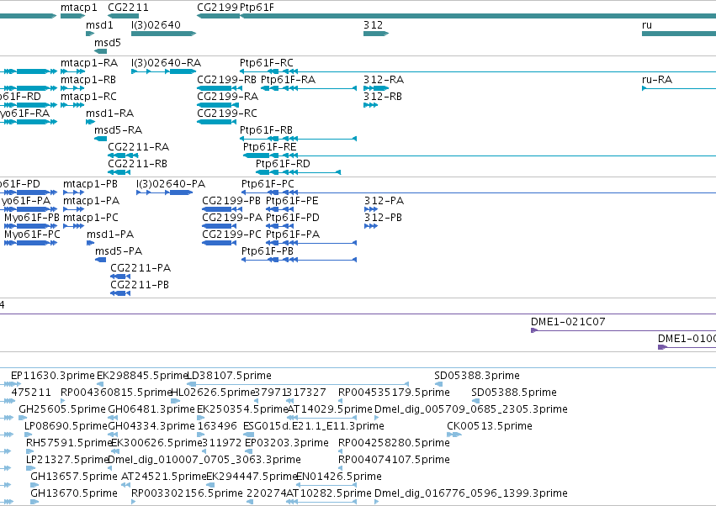
Task: Click the Dmel_dig_005709_0685_2305.3prime label
Action: click(x=471, y=409)
